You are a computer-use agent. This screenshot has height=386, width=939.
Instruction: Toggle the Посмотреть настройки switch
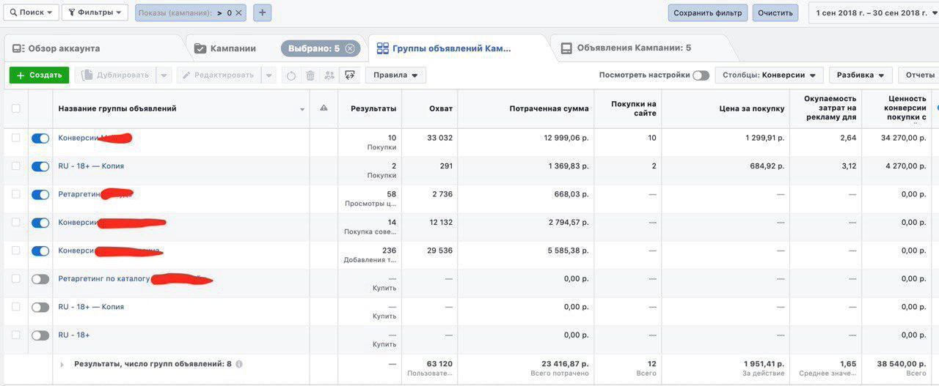point(701,75)
